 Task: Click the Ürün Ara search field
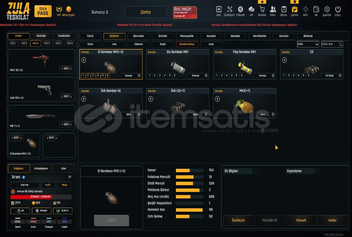(x=332, y=44)
